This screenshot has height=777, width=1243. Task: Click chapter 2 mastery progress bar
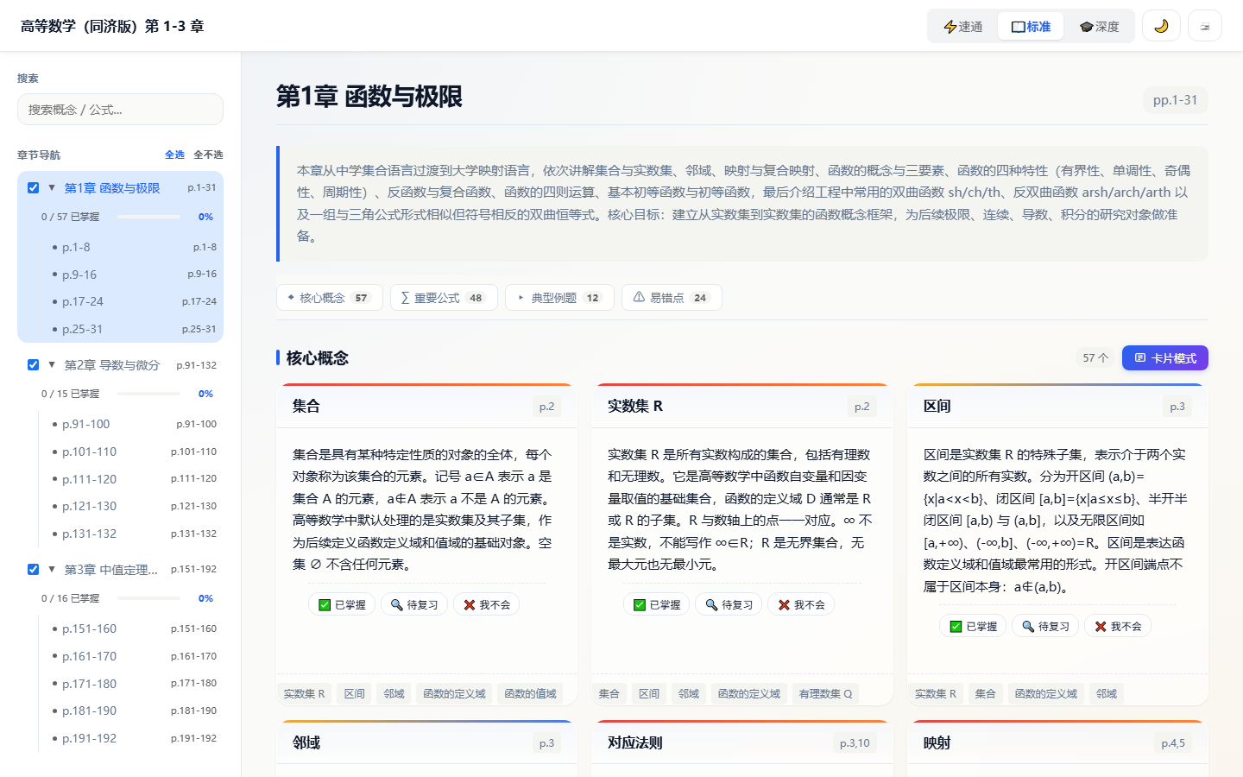(x=148, y=394)
